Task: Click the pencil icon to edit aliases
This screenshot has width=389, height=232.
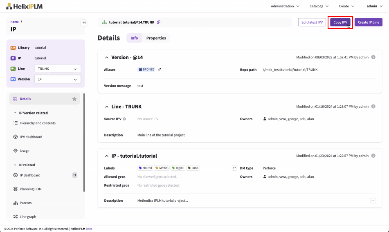Action: tap(160, 69)
